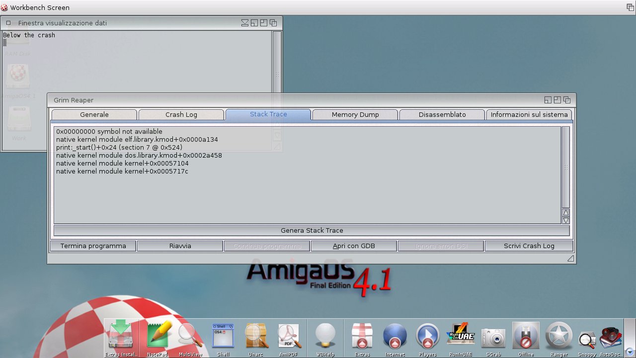Click the stack trace scrollbar up arrow
This screenshot has height=358, width=636.
click(x=566, y=213)
